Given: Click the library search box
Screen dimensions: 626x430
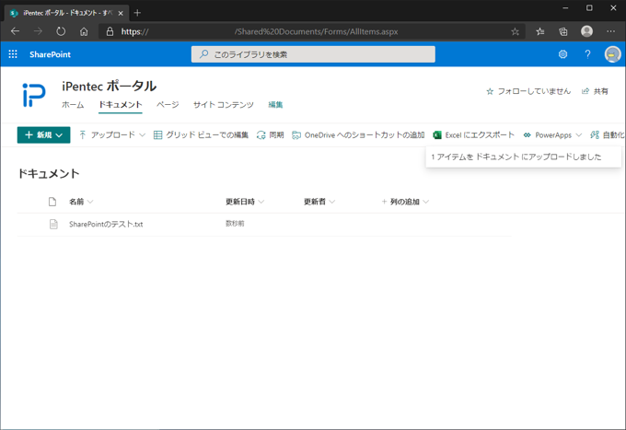Looking at the screenshot, I should 313,54.
